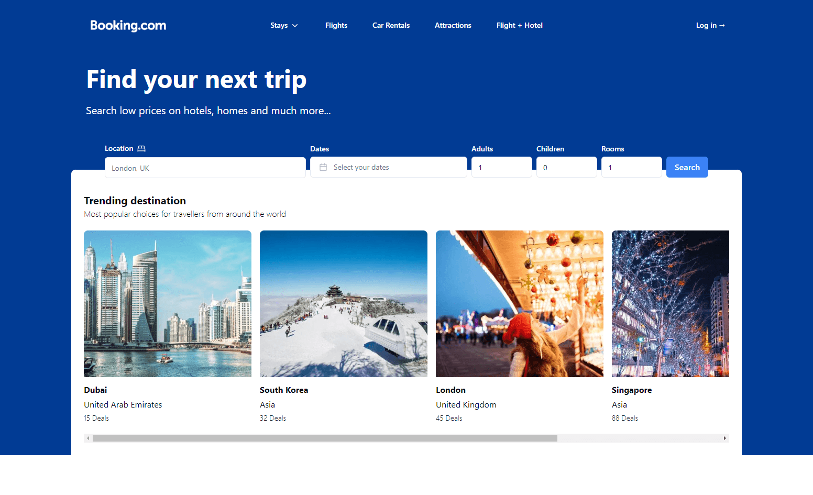Click the Singapore title text
Viewport: 813px width, 495px height.
pos(632,390)
